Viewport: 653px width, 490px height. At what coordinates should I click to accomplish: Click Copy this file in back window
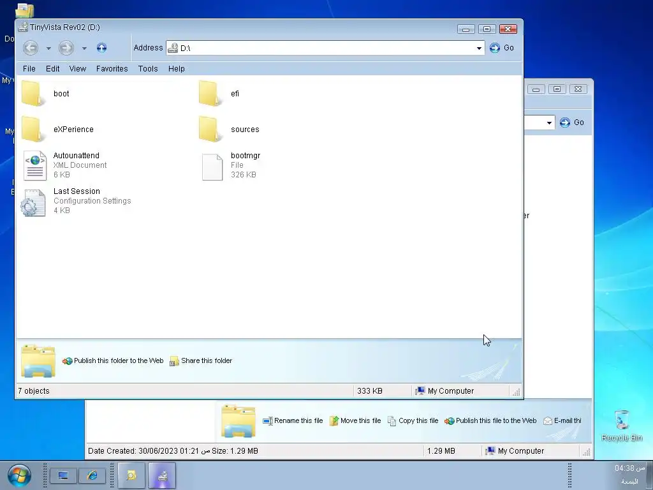point(413,421)
